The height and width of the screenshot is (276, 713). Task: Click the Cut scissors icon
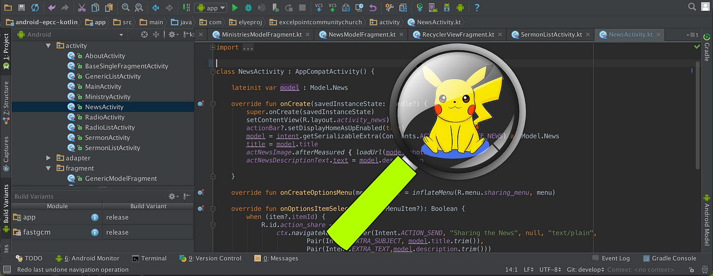click(82, 8)
